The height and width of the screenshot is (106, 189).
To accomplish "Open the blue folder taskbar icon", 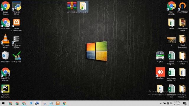I will tap(31, 103).
